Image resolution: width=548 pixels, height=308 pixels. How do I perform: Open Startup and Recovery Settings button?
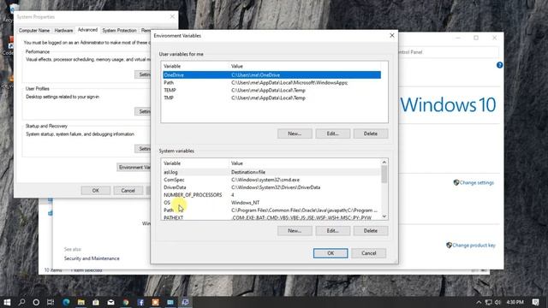(143, 149)
